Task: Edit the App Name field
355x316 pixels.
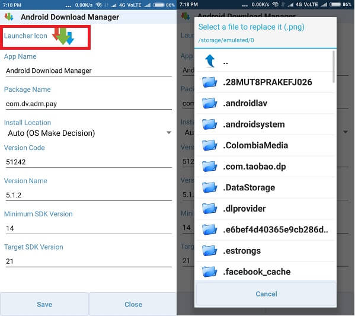Action: pyautogui.click(x=89, y=71)
